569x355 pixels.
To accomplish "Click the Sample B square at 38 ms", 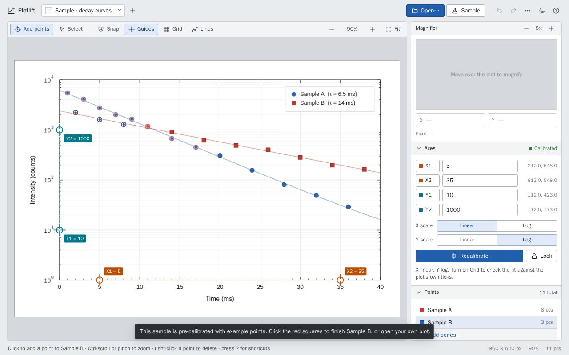I will coord(365,170).
